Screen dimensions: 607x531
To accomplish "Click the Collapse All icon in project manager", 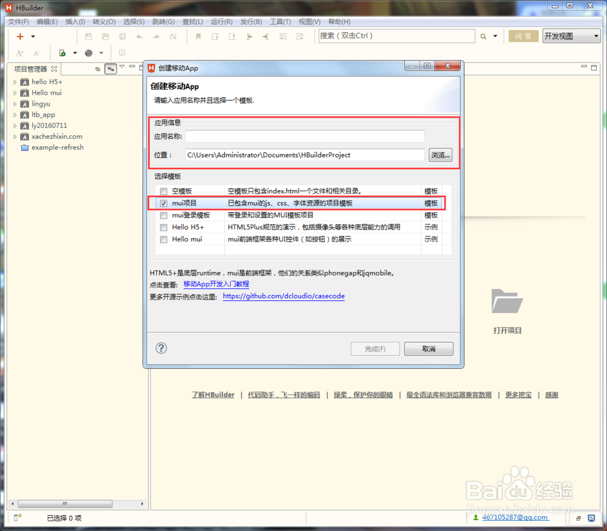I will pyautogui.click(x=98, y=69).
